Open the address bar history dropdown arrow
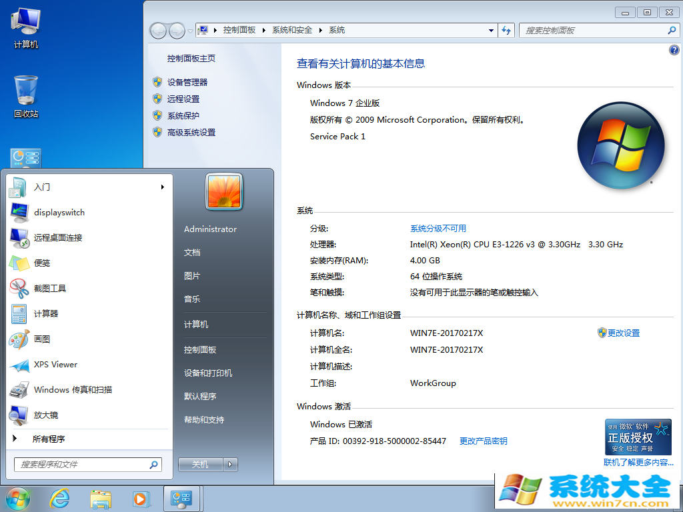Image resolution: width=683 pixels, height=512 pixels. point(492,31)
